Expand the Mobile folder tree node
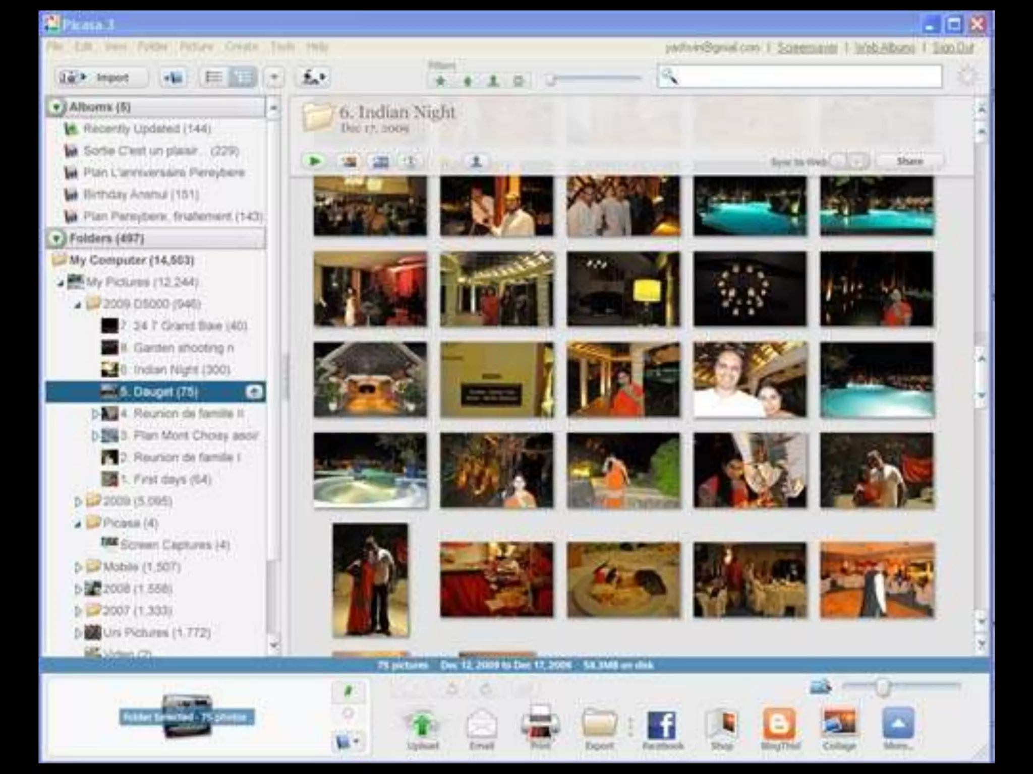The height and width of the screenshot is (774, 1033). click(78, 567)
